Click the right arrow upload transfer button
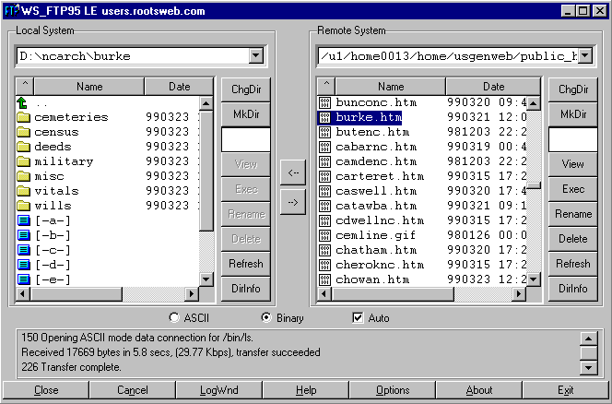 tap(293, 203)
